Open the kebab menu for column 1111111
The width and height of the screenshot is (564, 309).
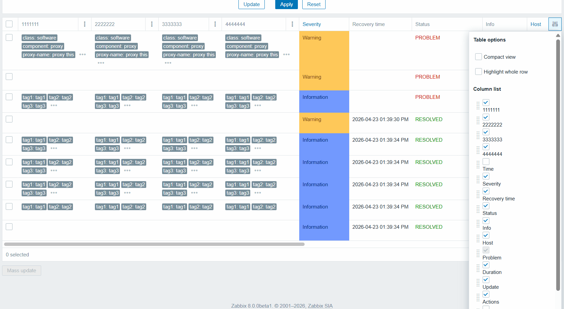click(84, 24)
